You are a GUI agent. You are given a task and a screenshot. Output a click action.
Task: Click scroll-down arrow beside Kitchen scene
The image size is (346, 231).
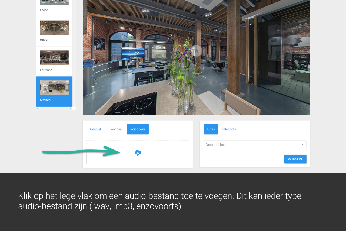click(x=74, y=105)
